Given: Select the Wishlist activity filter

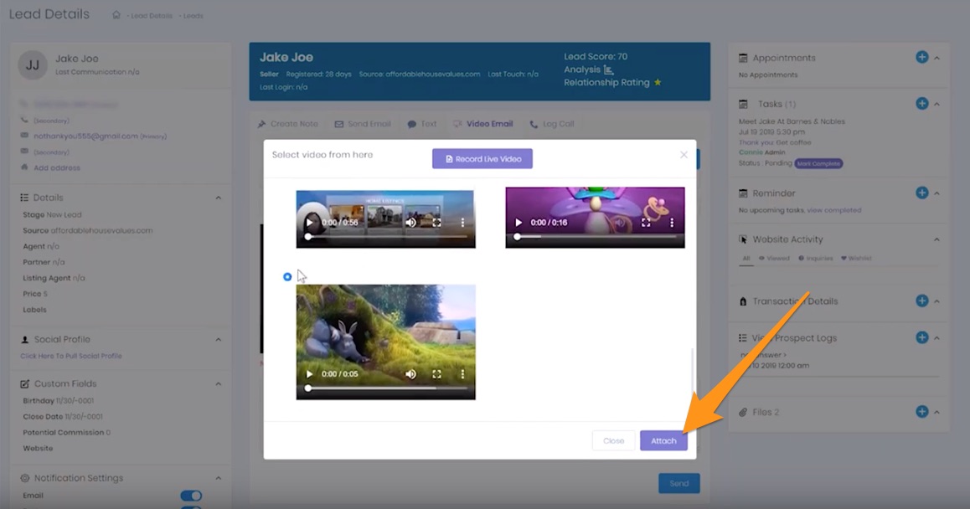Looking at the screenshot, I should [856, 259].
